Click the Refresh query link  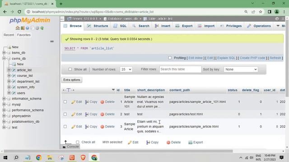click(x=275, y=58)
